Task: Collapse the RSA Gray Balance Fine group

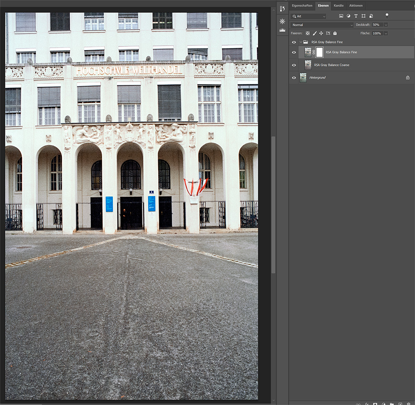Action: (300, 42)
